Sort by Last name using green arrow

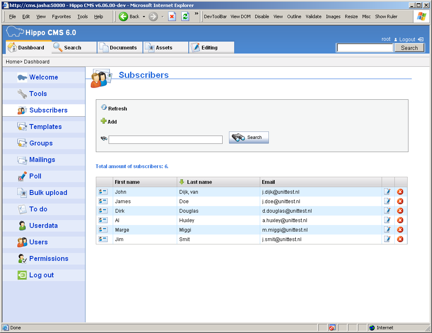(x=182, y=182)
